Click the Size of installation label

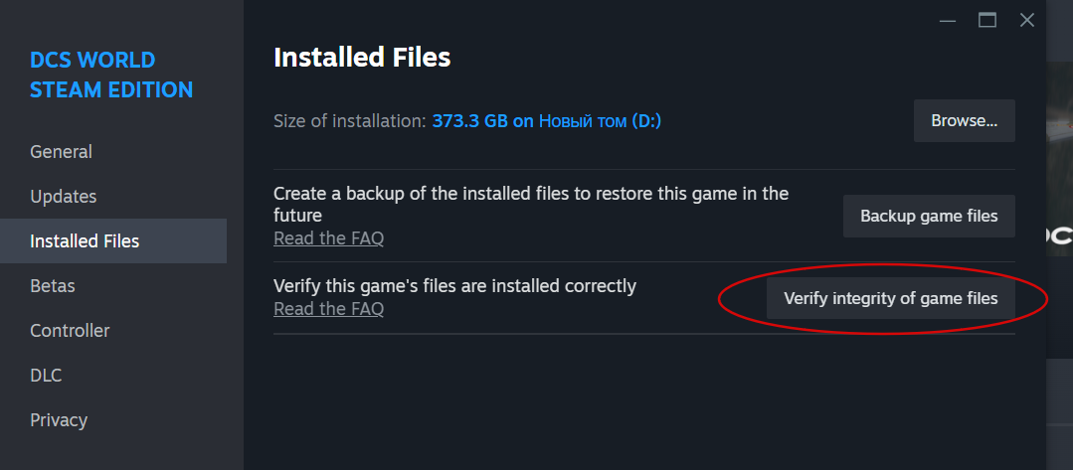349,121
